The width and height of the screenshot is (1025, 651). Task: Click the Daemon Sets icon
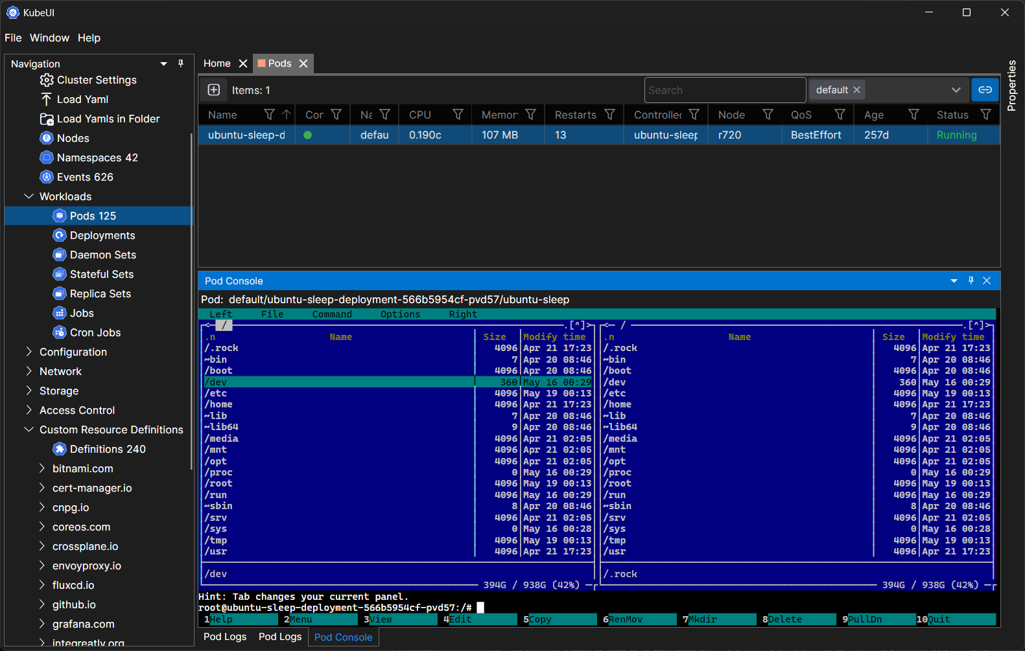tap(60, 255)
